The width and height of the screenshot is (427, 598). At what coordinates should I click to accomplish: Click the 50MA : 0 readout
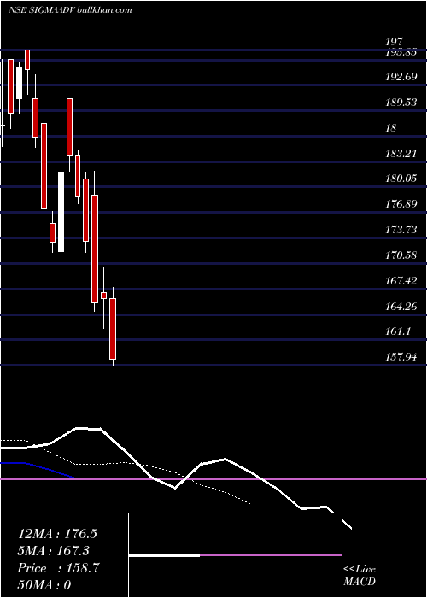pyautogui.click(x=44, y=585)
